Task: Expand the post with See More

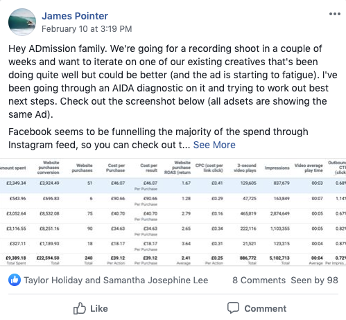Action: [x=214, y=145]
